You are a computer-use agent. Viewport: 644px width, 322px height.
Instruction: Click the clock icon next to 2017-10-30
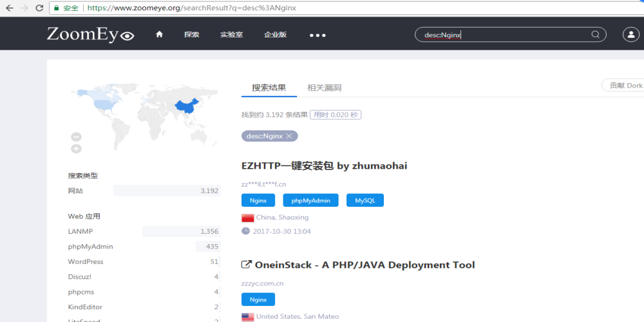(x=245, y=231)
